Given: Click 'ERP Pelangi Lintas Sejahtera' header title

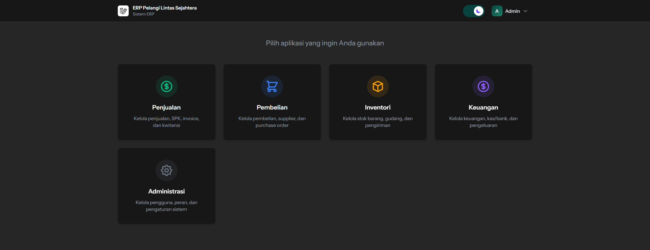Looking at the screenshot, I should (x=164, y=8).
